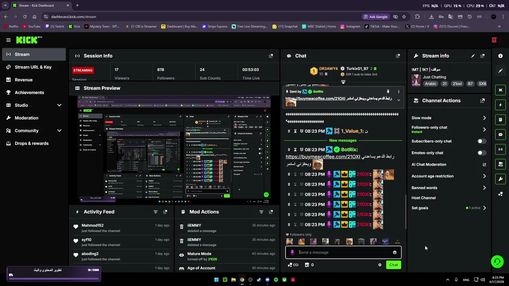Open the hamburger menu beside Kick logo

pyautogui.click(x=8, y=40)
